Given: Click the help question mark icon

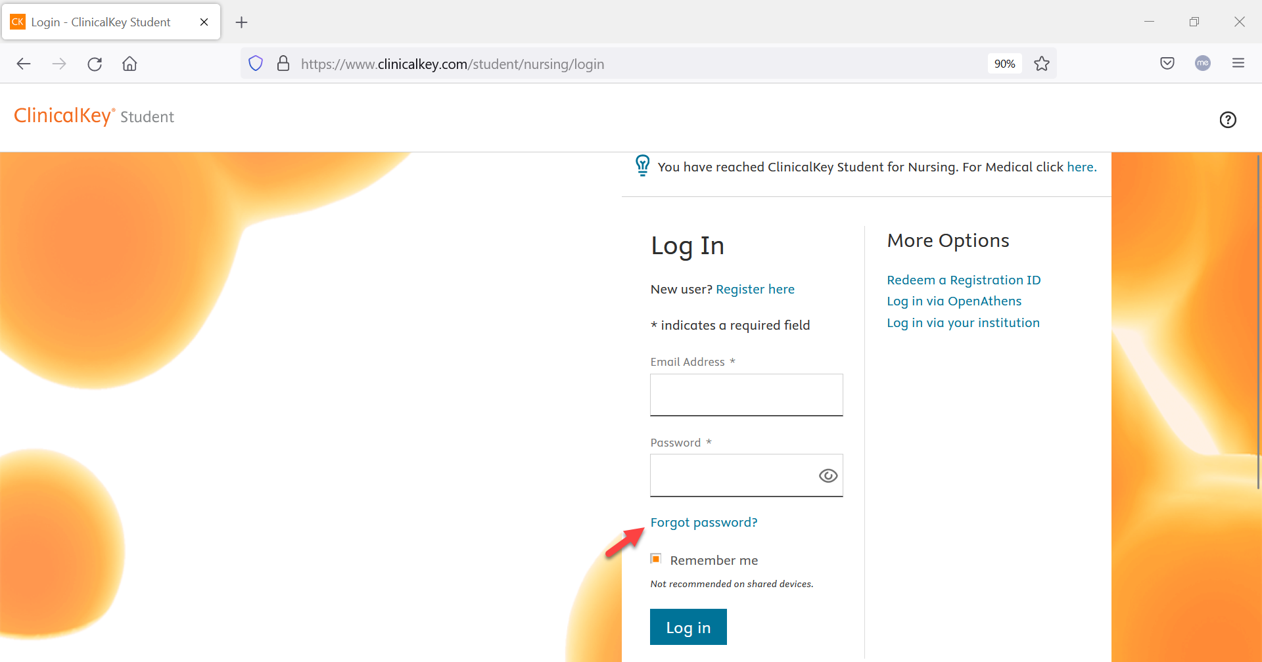Looking at the screenshot, I should (1227, 120).
